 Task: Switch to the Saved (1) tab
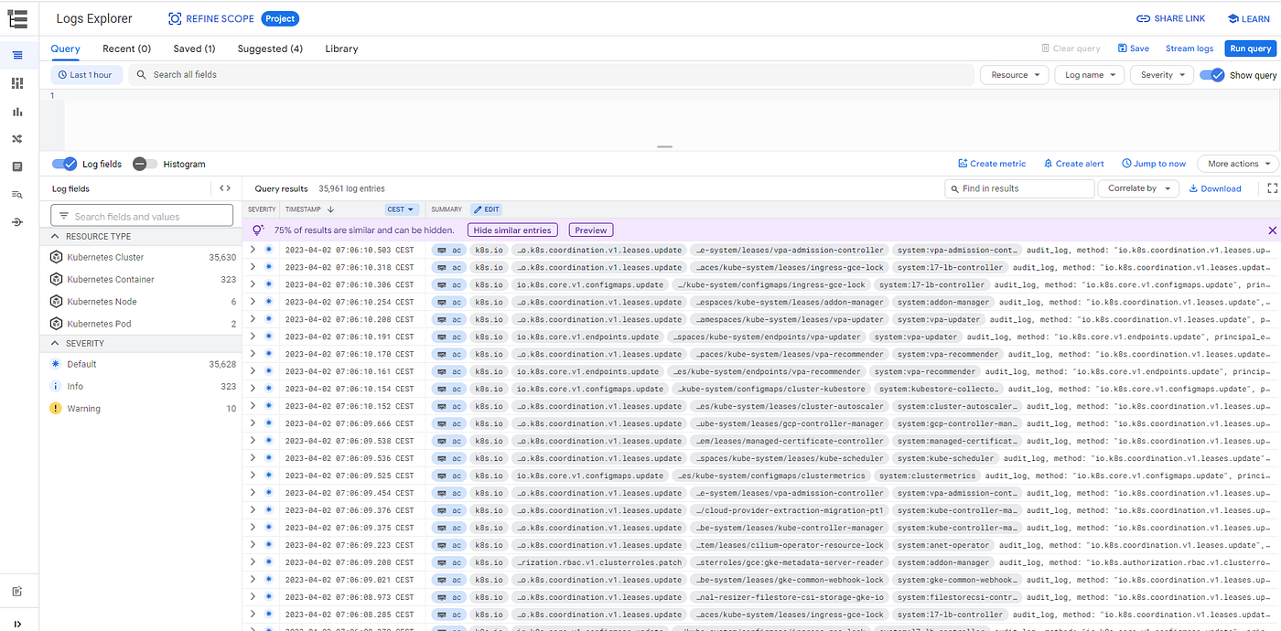coord(194,48)
